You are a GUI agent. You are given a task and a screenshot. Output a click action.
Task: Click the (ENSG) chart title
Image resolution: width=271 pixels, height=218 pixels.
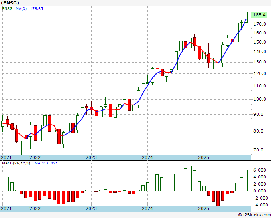pos(10,3)
